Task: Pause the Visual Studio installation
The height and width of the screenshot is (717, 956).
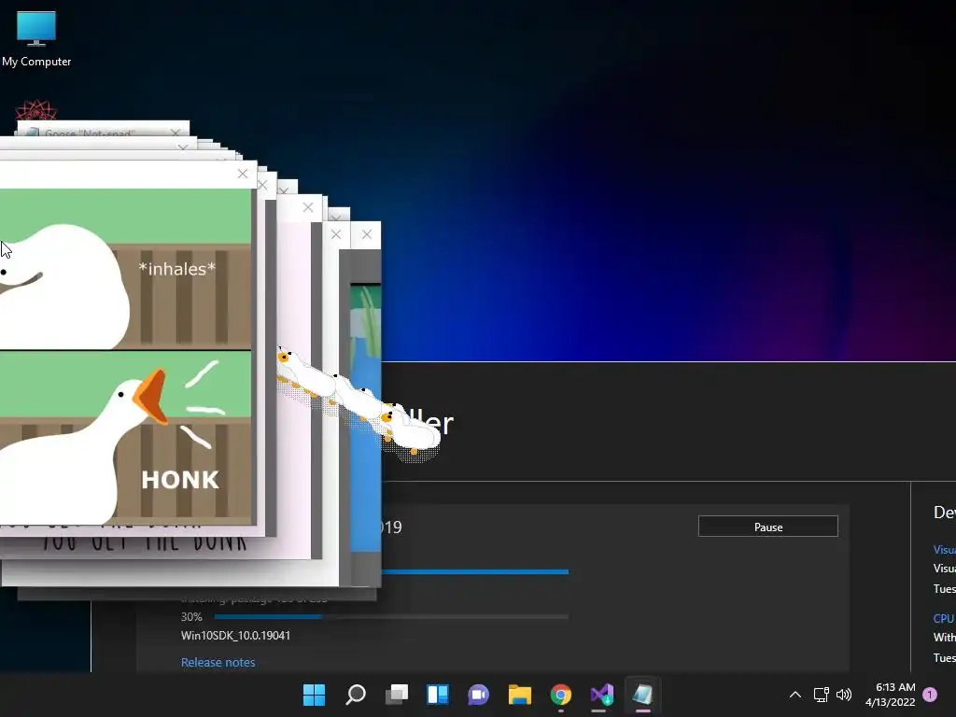Action: [x=767, y=527]
